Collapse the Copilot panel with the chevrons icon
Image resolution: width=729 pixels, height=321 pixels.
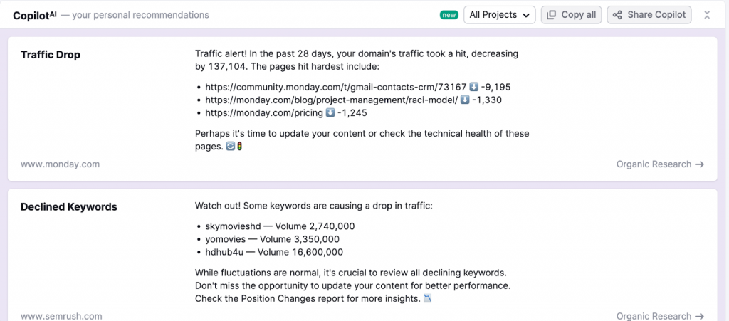coord(706,15)
